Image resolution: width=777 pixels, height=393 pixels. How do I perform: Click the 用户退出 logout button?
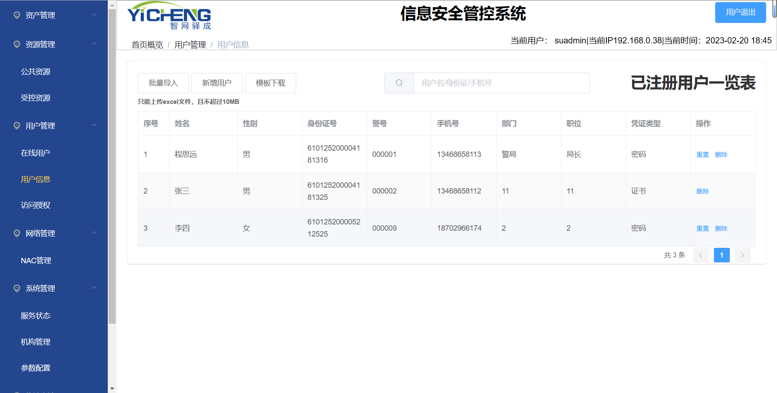740,13
